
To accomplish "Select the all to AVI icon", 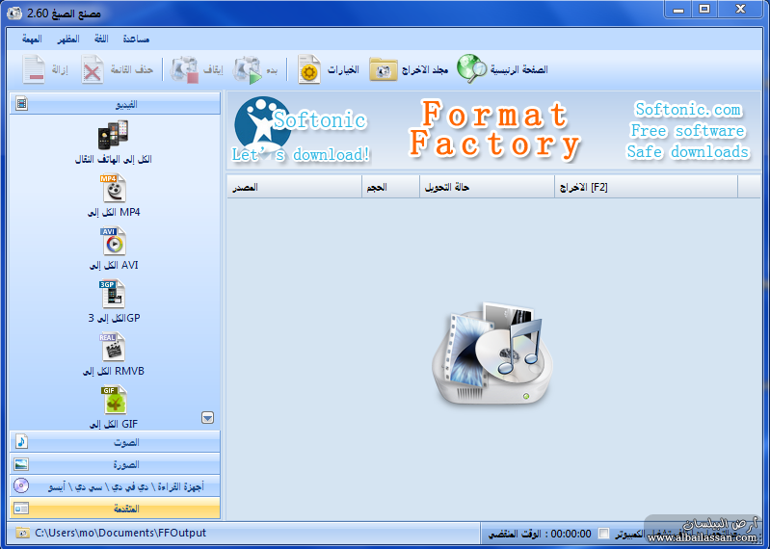I will [114, 241].
